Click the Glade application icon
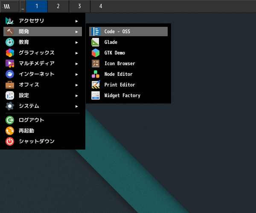Viewport: 256px width, 213px height. click(x=96, y=42)
